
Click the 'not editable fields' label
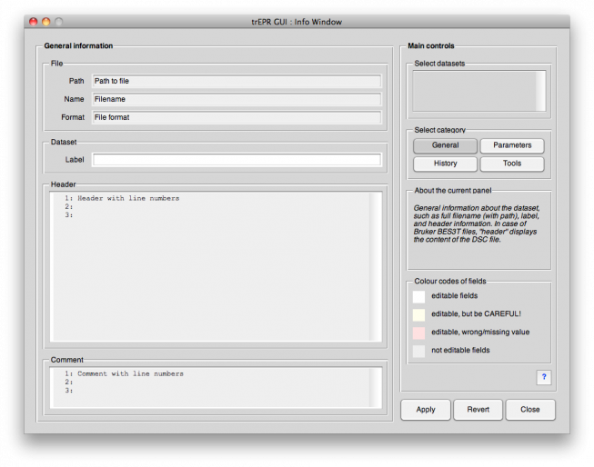pos(460,350)
